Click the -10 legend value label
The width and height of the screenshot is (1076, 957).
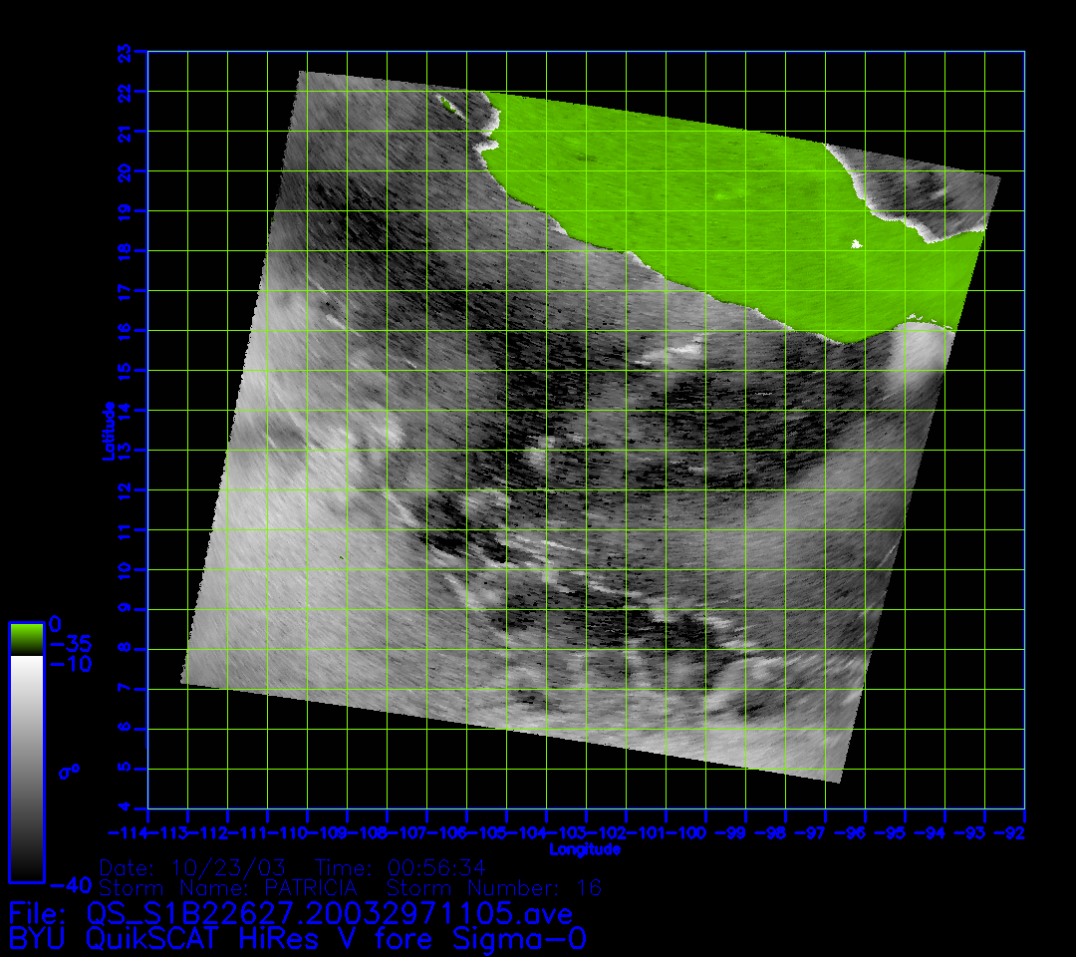[x=70, y=664]
